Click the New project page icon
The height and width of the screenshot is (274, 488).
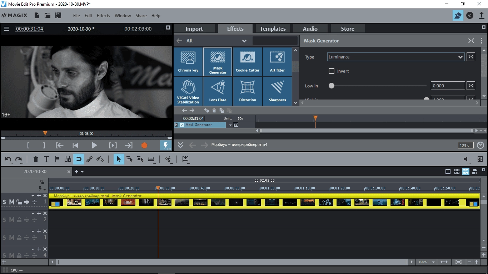(36, 15)
